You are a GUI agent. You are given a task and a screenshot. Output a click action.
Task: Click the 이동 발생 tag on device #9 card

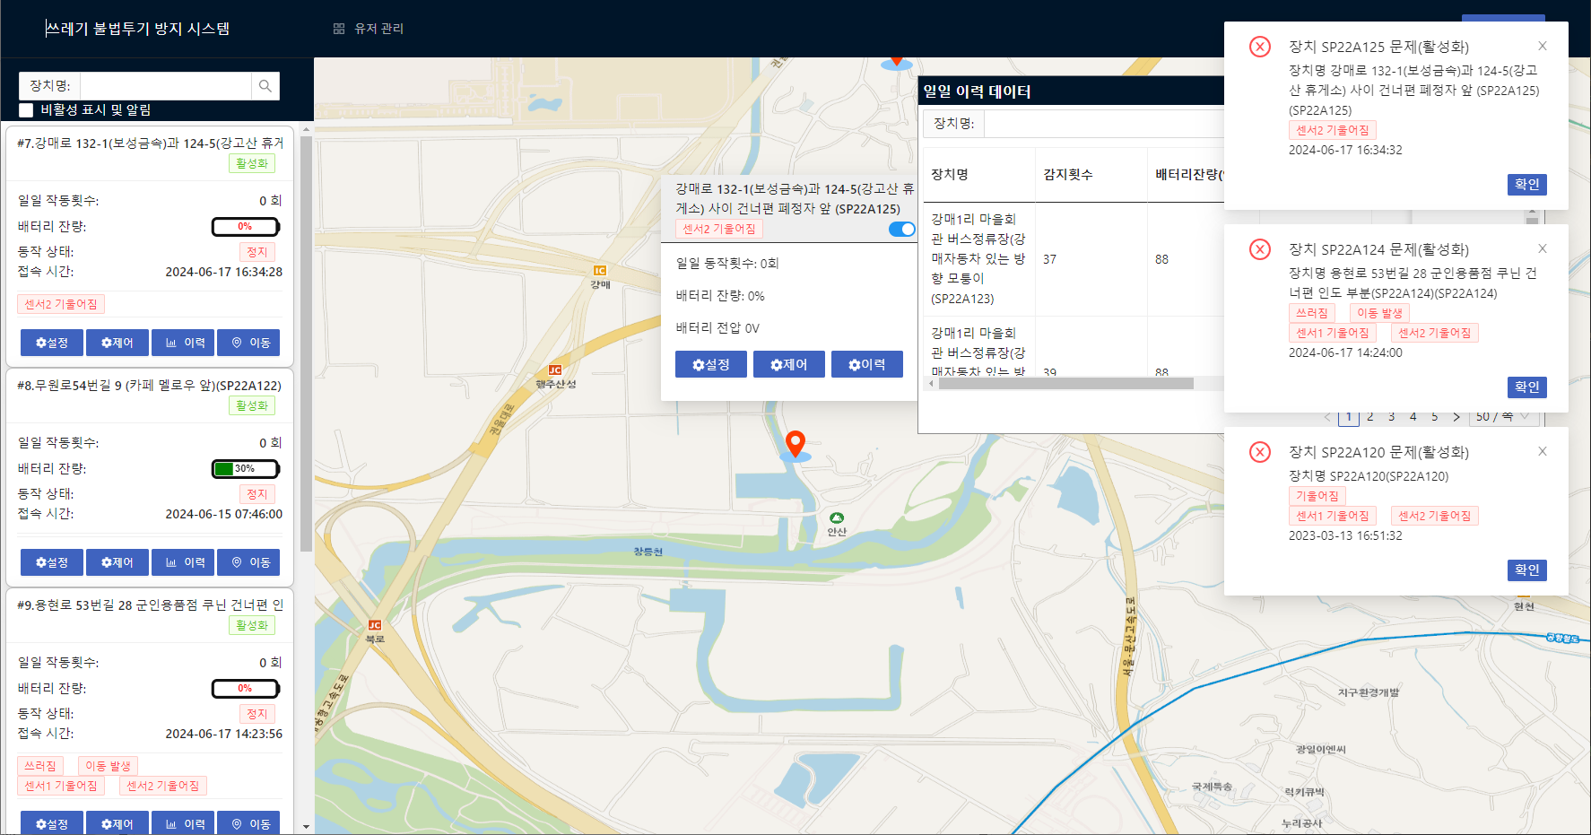[108, 766]
